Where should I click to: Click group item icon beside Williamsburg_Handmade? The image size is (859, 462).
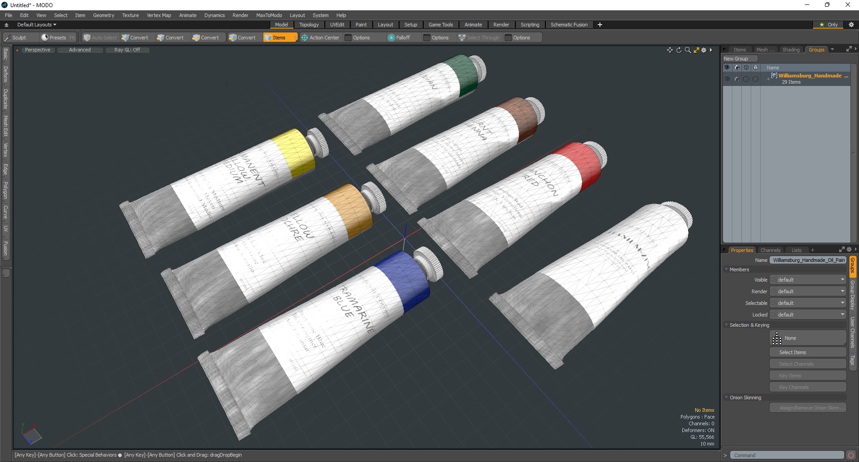774,76
